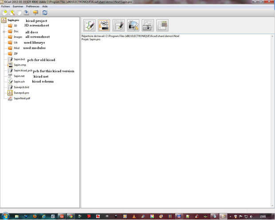The image size is (275, 220).
Task: Click the taskbar clock
Action: pyautogui.click(x=263, y=216)
